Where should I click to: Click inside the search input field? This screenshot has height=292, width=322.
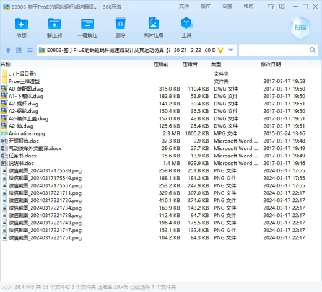coord(274,50)
